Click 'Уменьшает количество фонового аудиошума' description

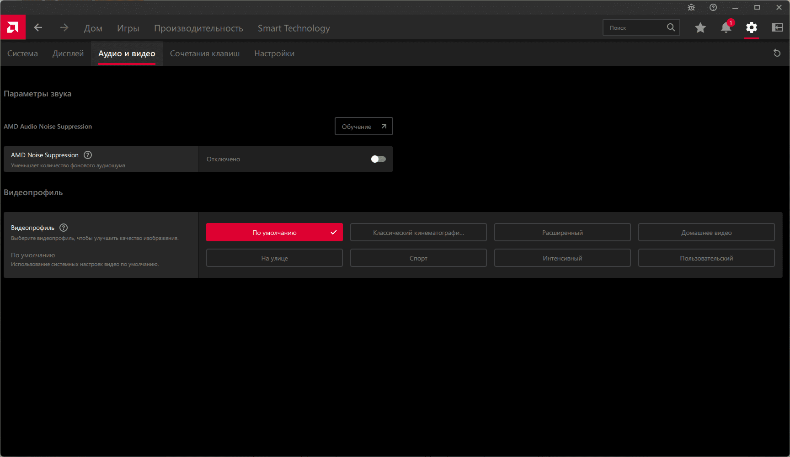tap(68, 165)
